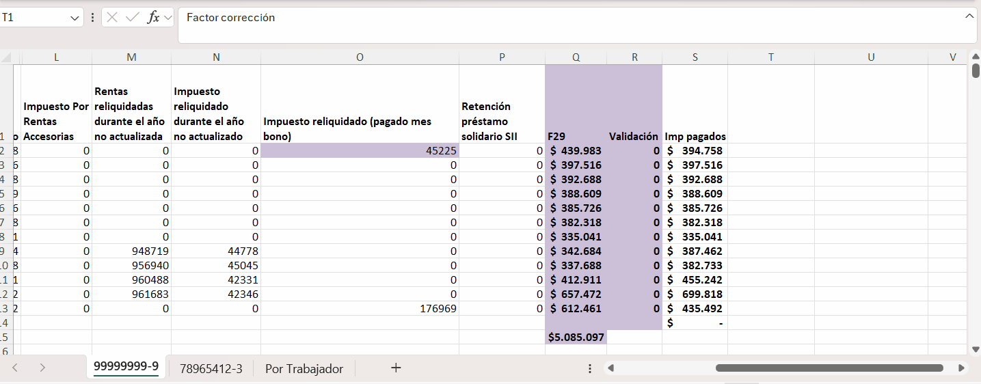Select the cell with value 961683
The height and width of the screenshot is (384, 981).
pos(131,294)
